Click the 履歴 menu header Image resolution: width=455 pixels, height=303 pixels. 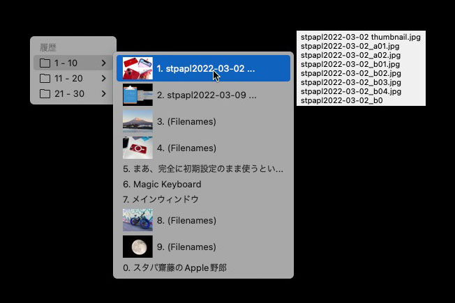click(48, 47)
